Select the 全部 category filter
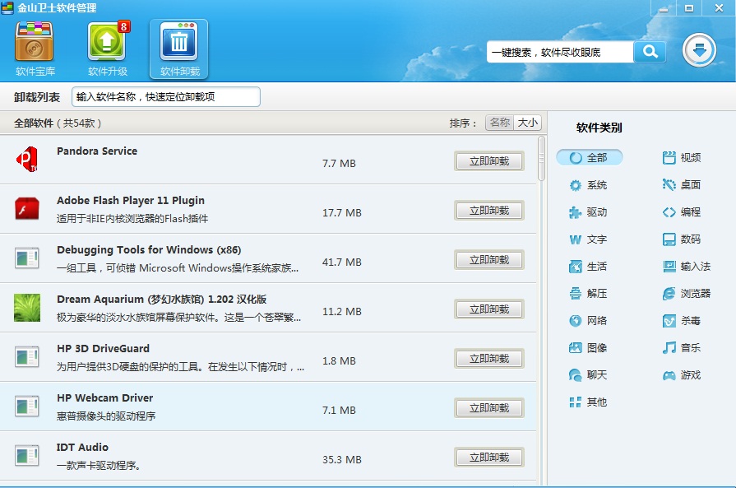This screenshot has width=736, height=488. click(590, 157)
